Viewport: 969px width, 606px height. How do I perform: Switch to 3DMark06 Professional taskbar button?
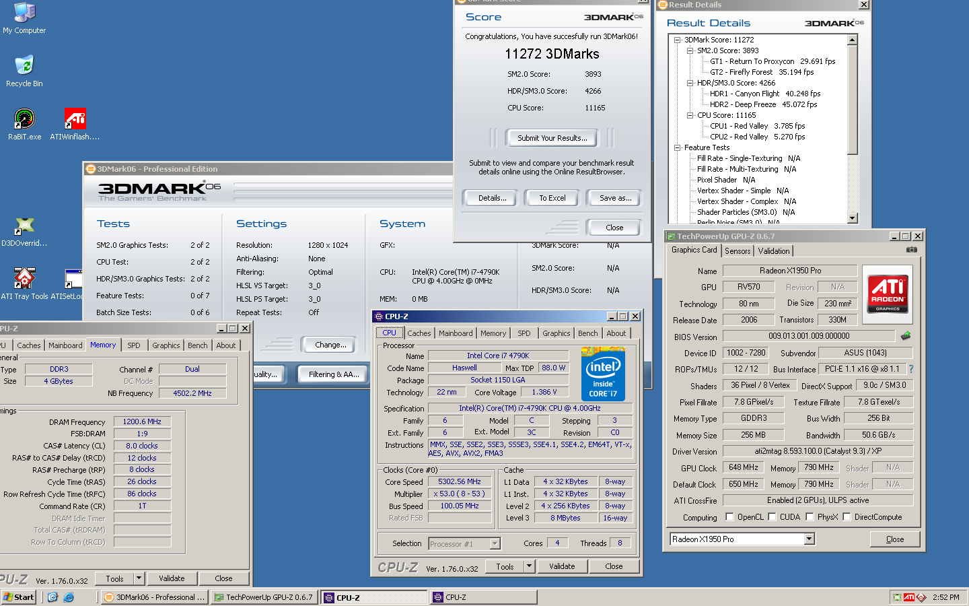click(x=155, y=597)
